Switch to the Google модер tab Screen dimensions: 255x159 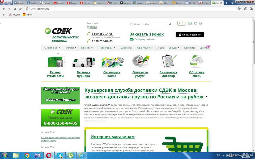click(152, 3)
